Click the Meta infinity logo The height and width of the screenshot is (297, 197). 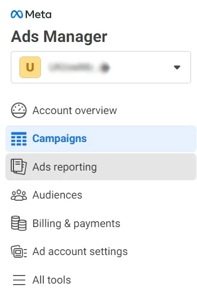17,15
